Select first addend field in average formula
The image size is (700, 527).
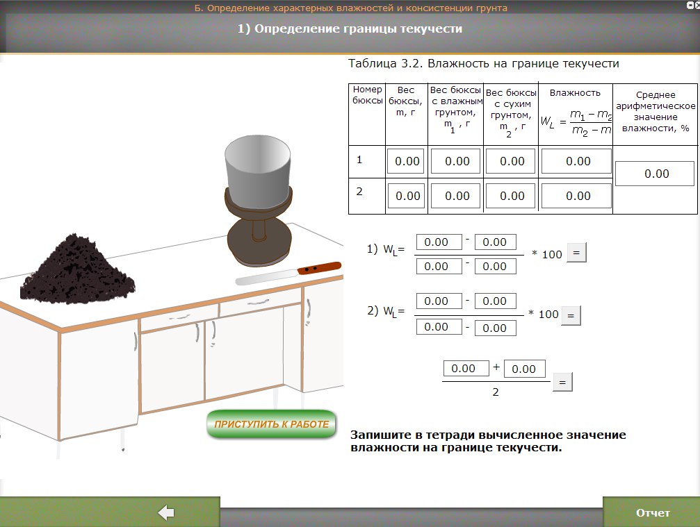tap(464, 369)
